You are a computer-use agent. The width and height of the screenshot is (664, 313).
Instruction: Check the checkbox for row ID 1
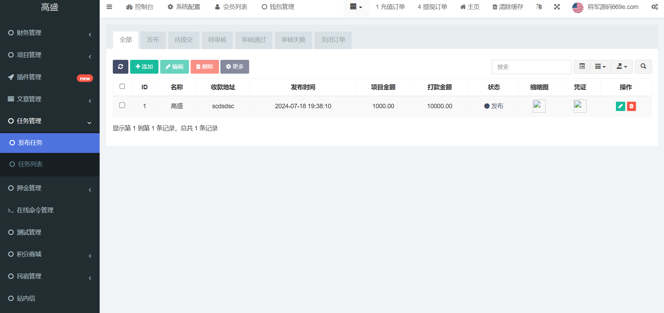pos(122,105)
